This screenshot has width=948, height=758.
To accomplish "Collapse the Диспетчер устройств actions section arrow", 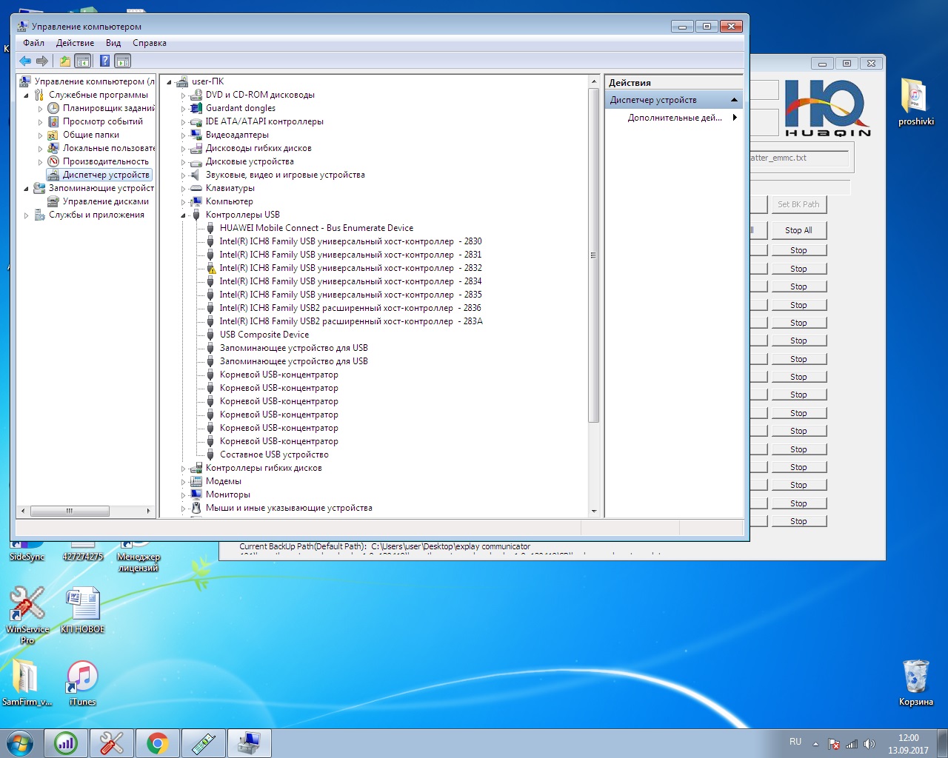I will 734,100.
